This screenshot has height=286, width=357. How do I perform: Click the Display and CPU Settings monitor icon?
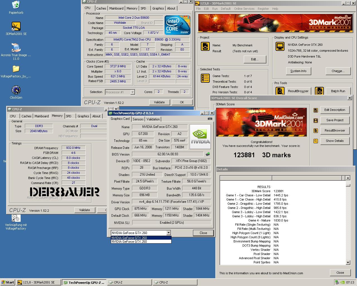[280, 46]
